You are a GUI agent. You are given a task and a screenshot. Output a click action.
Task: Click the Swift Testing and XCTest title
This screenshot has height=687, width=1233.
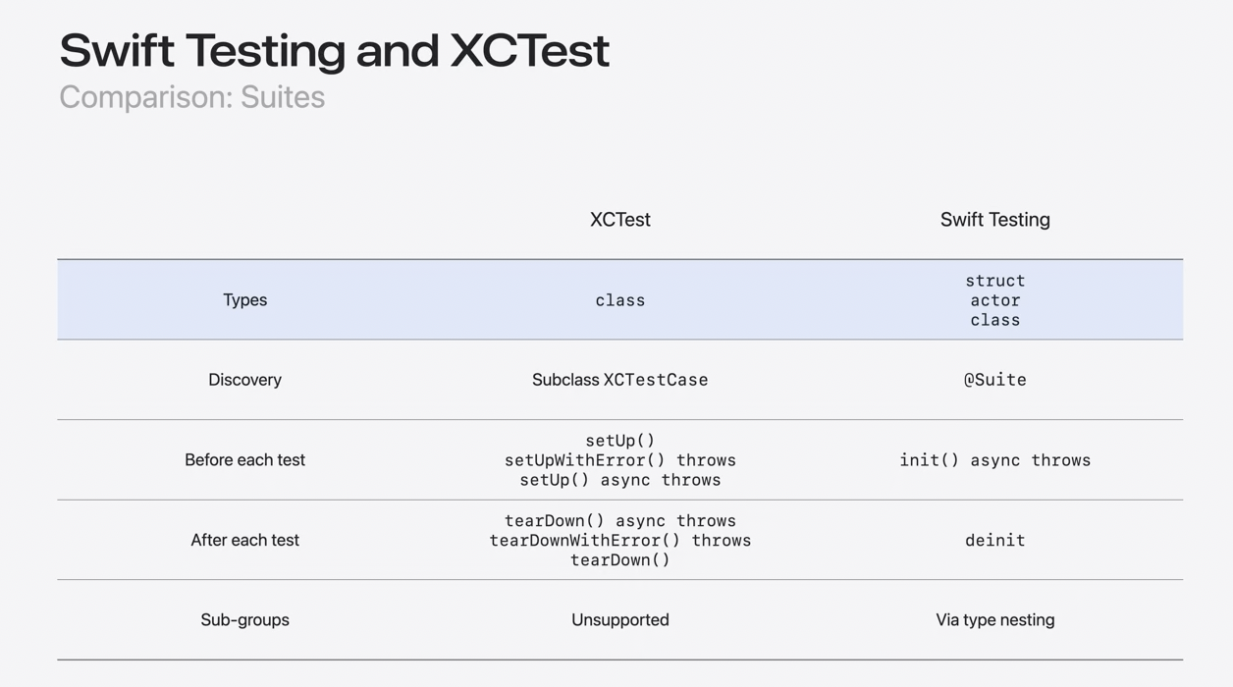click(x=334, y=51)
